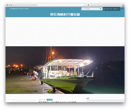
Task: Close window with red button
Action: (8, 5)
